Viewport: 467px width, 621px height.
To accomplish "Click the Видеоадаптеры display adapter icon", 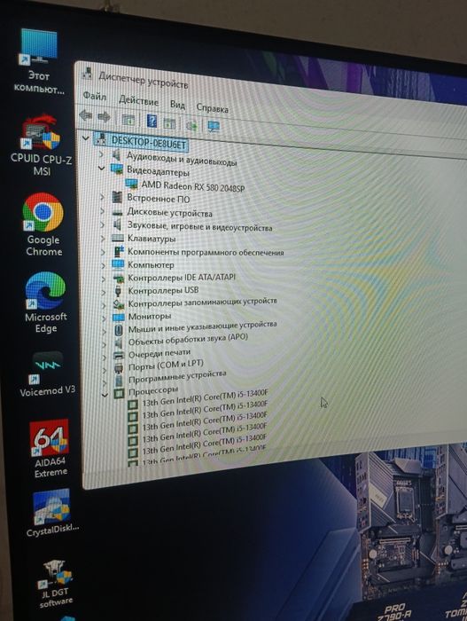I will click(117, 169).
